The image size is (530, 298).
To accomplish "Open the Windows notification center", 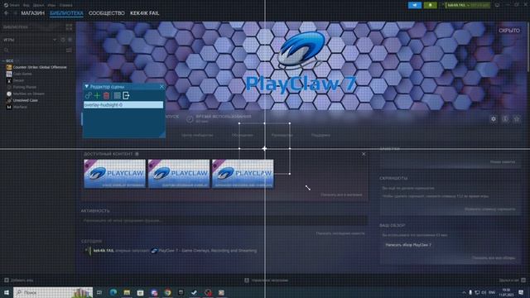I will click(521, 292).
